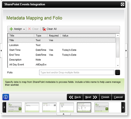This screenshot has width=131, height=119.
Task: Go Back to the previous wizard page
Action: tap(75, 97)
